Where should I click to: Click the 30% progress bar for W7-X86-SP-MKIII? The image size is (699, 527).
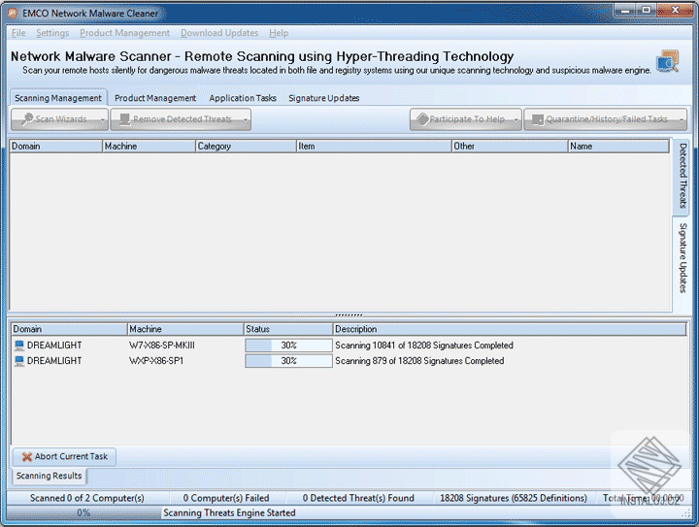tap(288, 346)
